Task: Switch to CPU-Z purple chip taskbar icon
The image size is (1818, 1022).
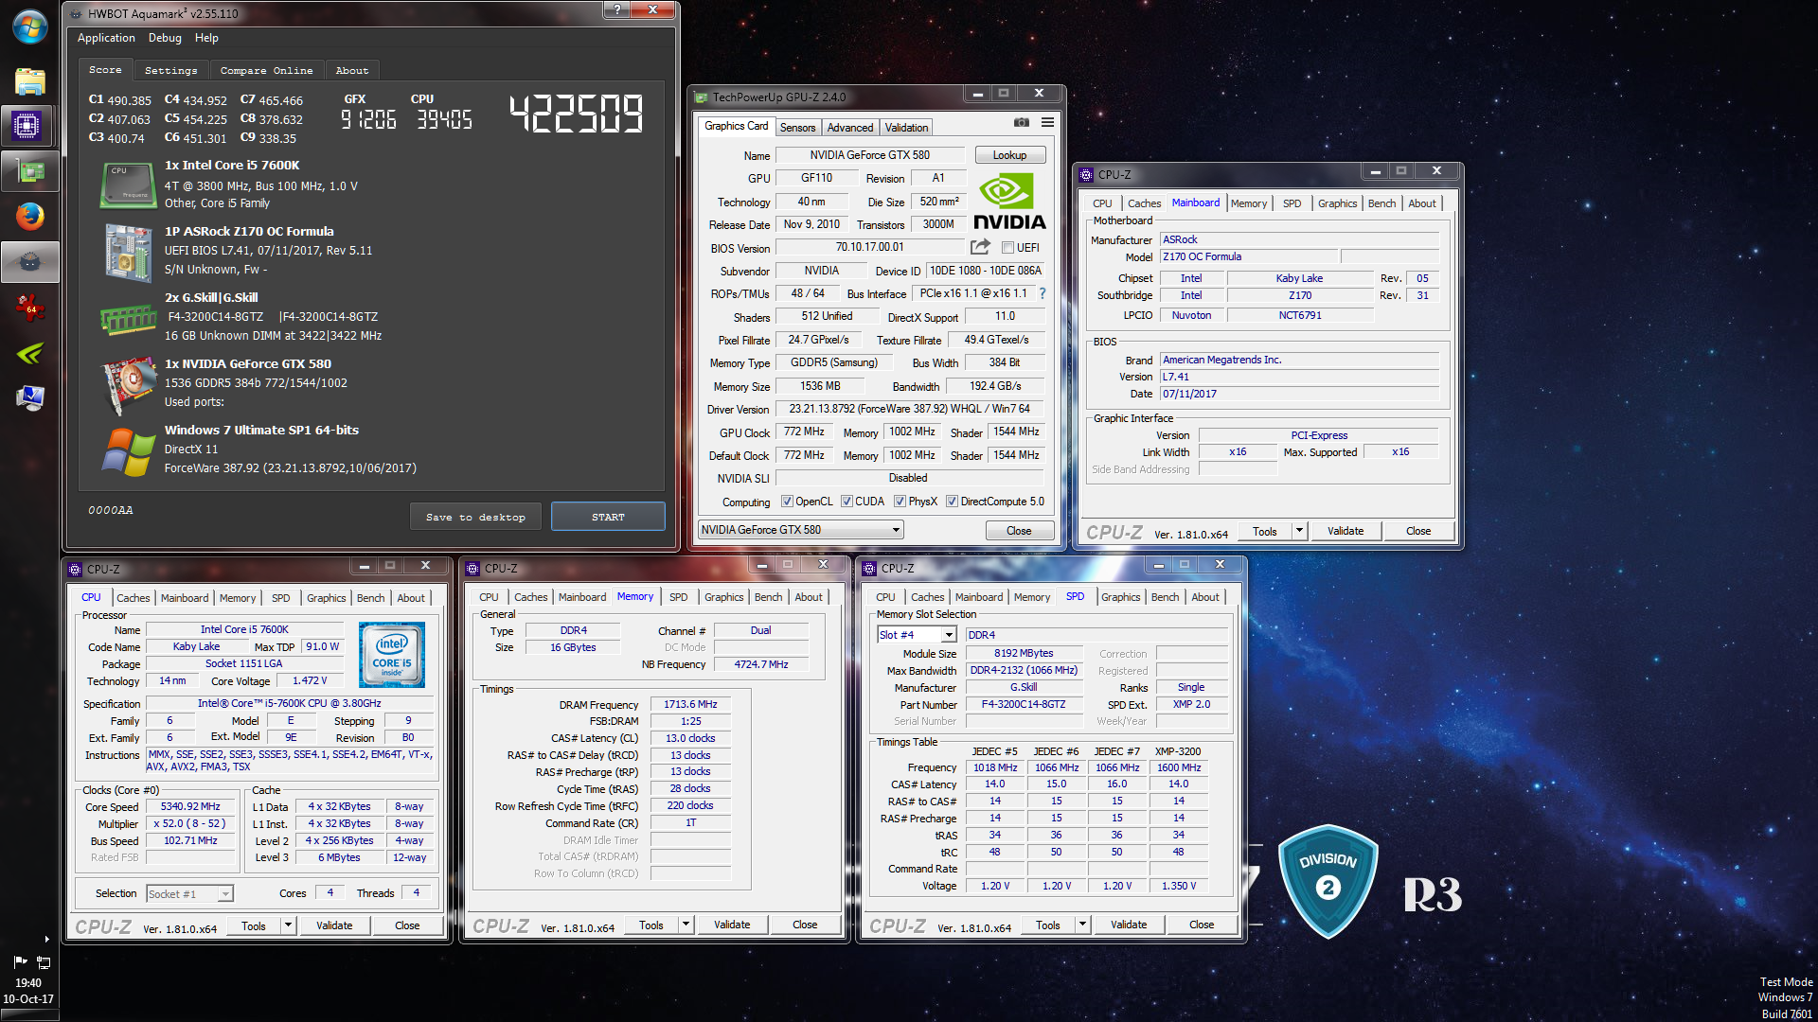Action: click(x=27, y=126)
